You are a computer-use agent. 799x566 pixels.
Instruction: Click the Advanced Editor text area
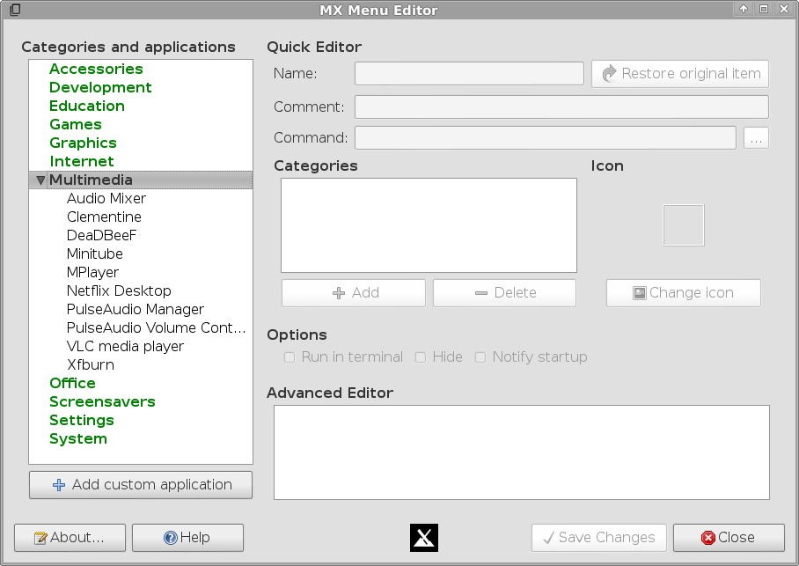coord(522,452)
